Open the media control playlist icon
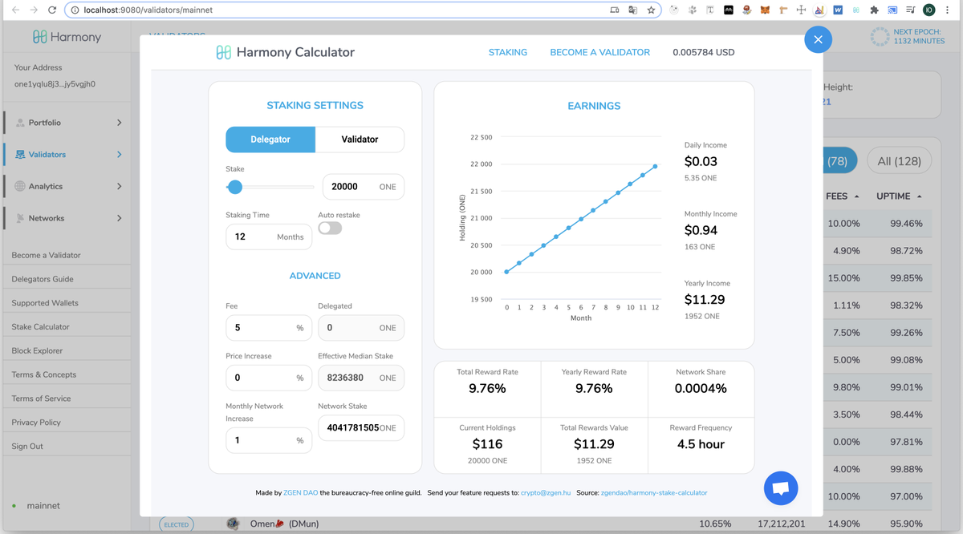The width and height of the screenshot is (963, 534). [x=911, y=10]
